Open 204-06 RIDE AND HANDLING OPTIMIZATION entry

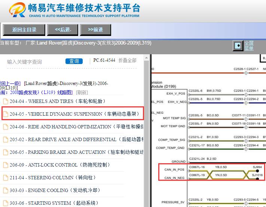76,127
